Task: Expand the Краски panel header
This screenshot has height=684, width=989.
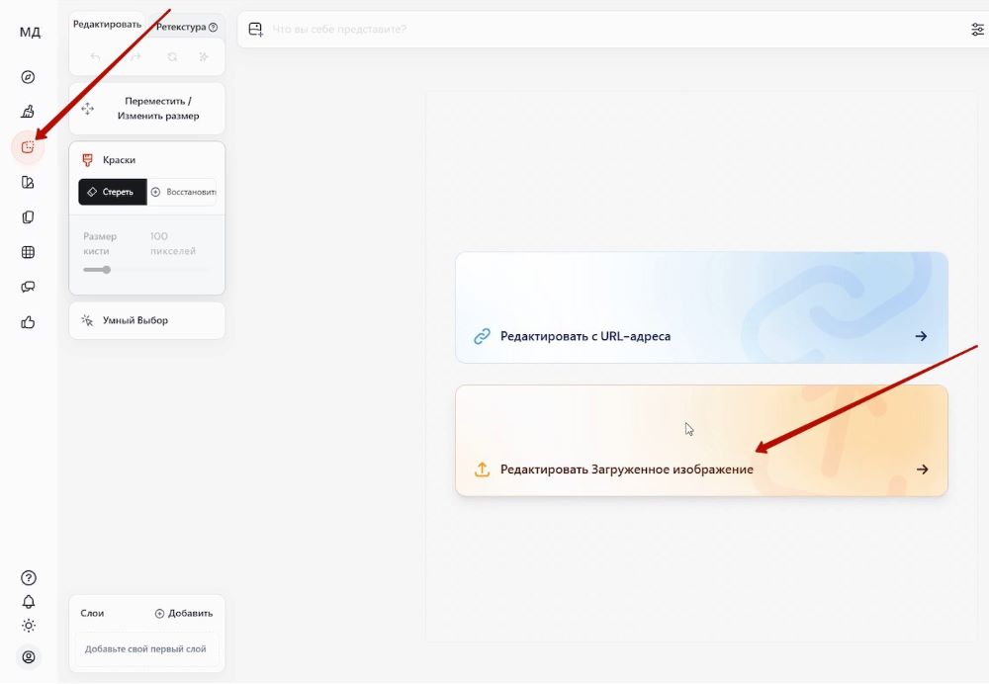Action: tap(146, 159)
